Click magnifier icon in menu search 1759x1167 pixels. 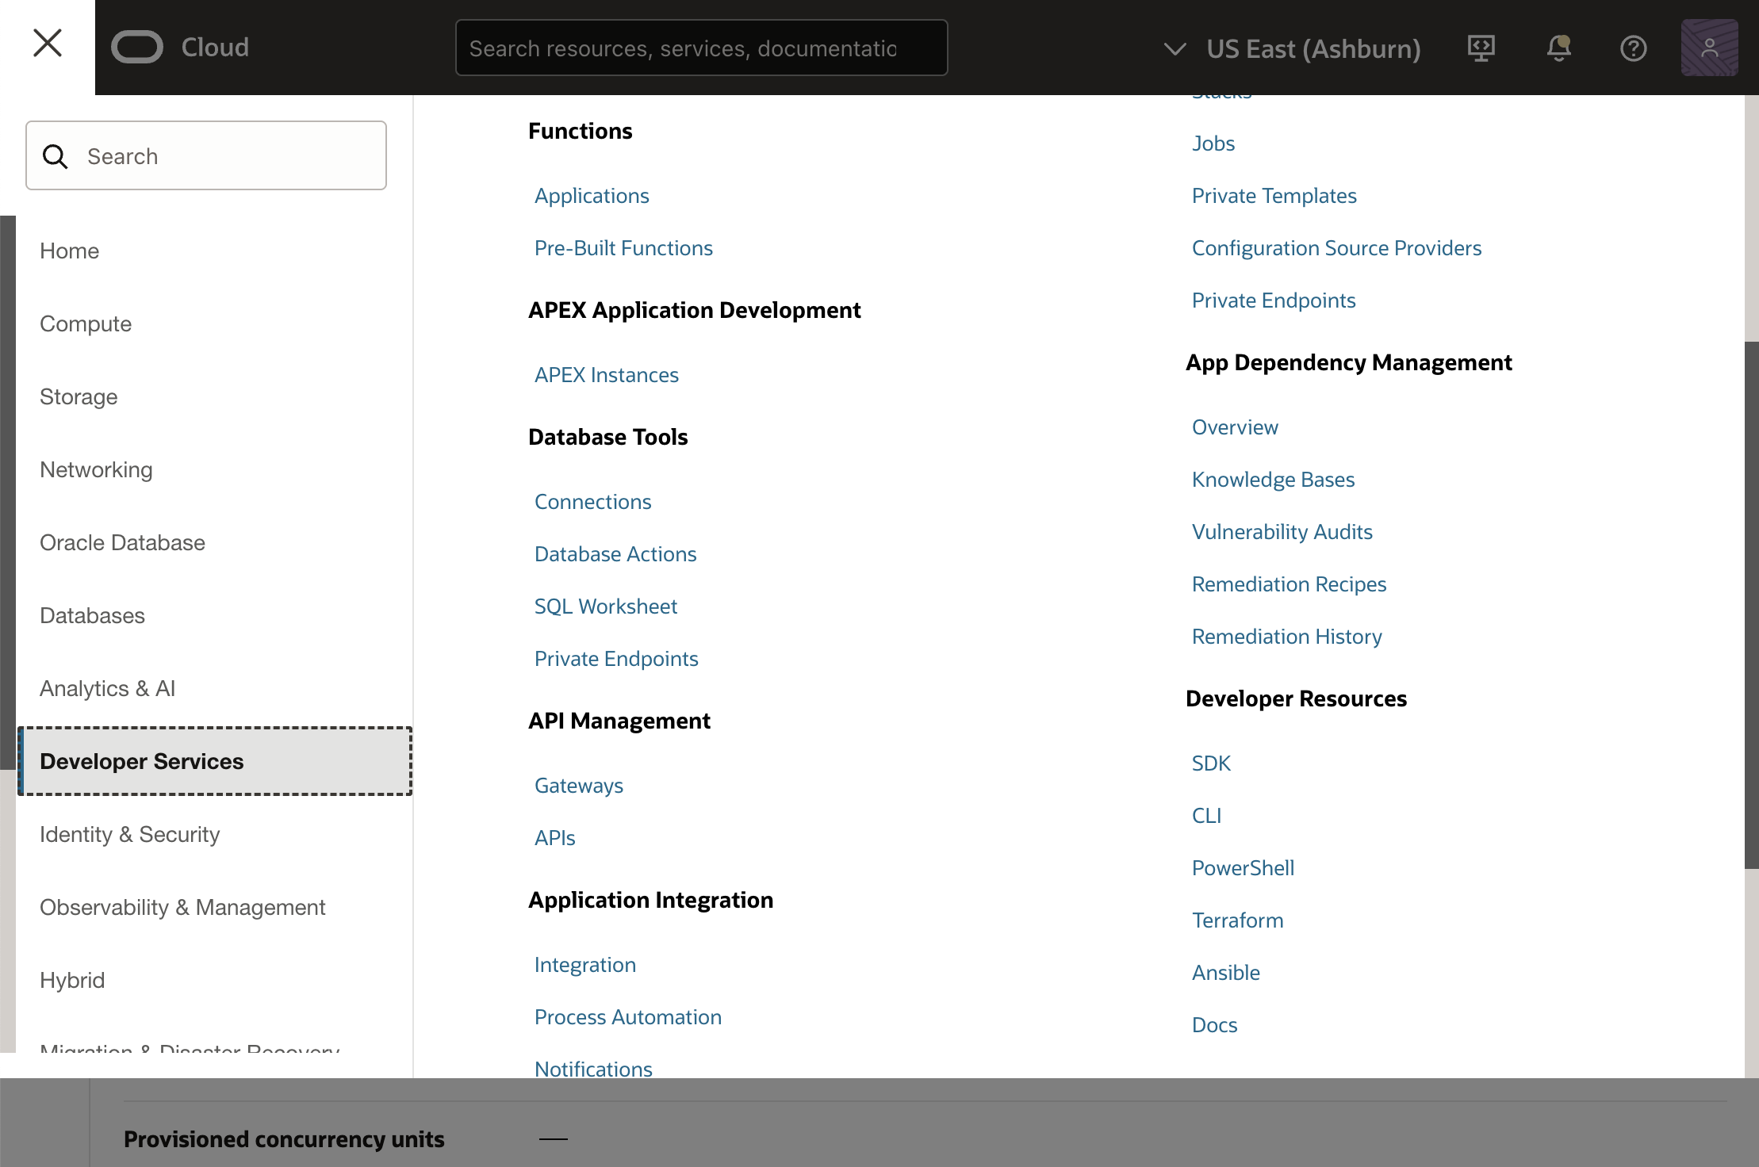tap(56, 156)
